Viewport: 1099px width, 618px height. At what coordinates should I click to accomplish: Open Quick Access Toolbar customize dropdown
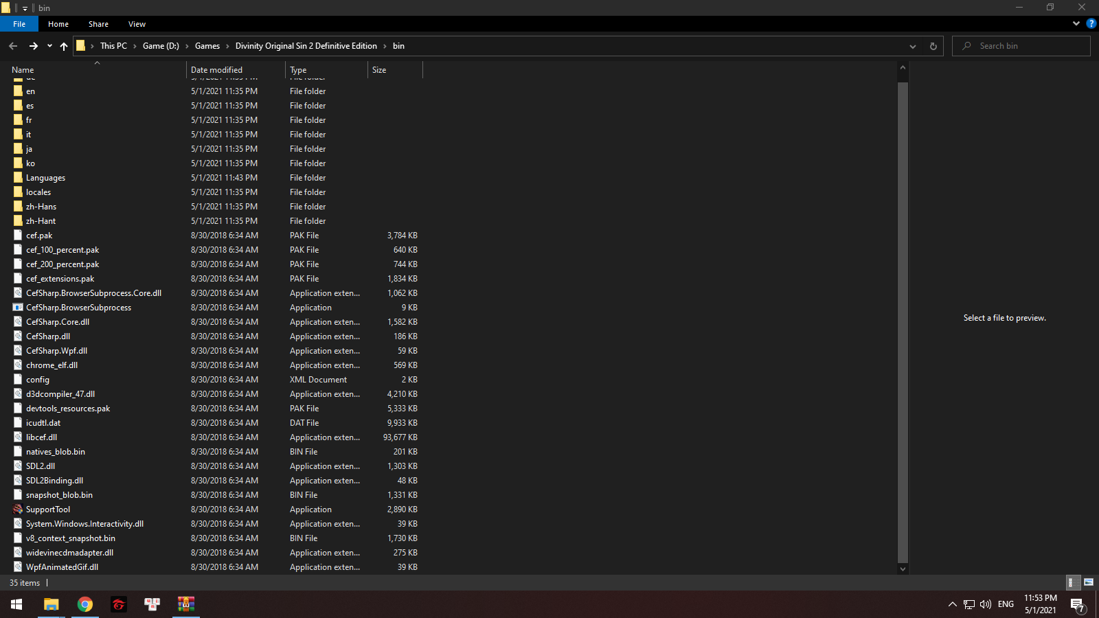(25, 8)
